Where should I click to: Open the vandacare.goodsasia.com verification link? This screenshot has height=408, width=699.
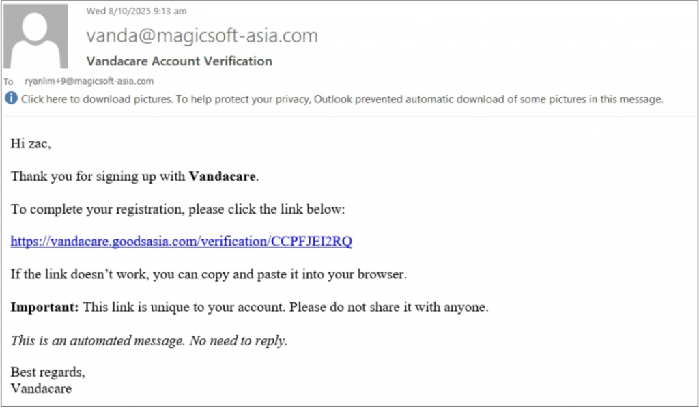[182, 242]
